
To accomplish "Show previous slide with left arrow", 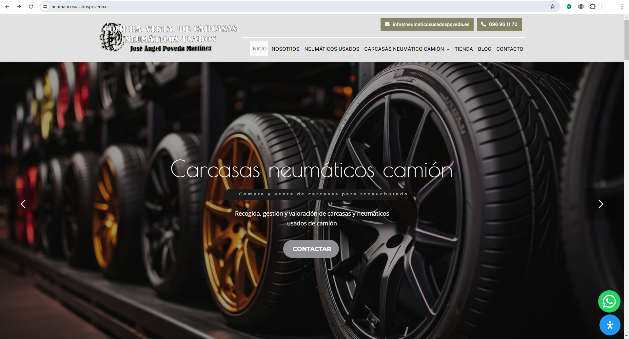I will (x=23, y=204).
